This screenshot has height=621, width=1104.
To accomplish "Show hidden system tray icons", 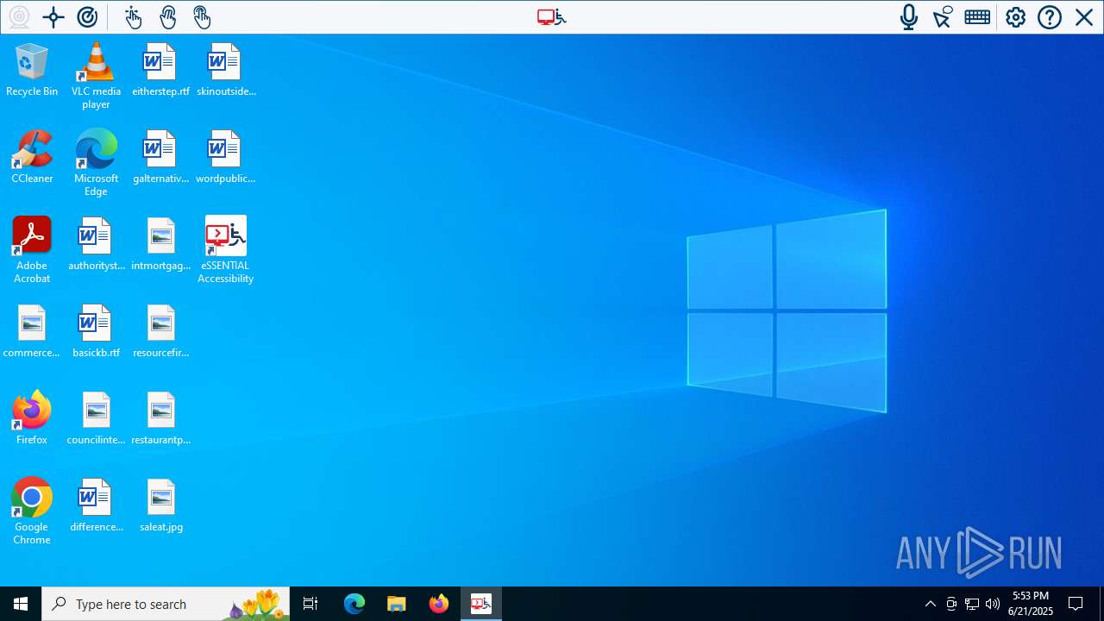I will click(x=930, y=604).
